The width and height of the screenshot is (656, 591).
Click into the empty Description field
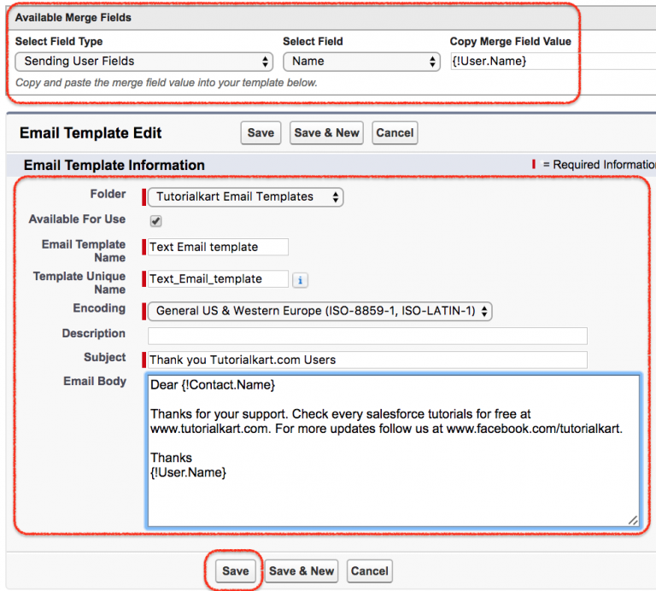pyautogui.click(x=367, y=336)
